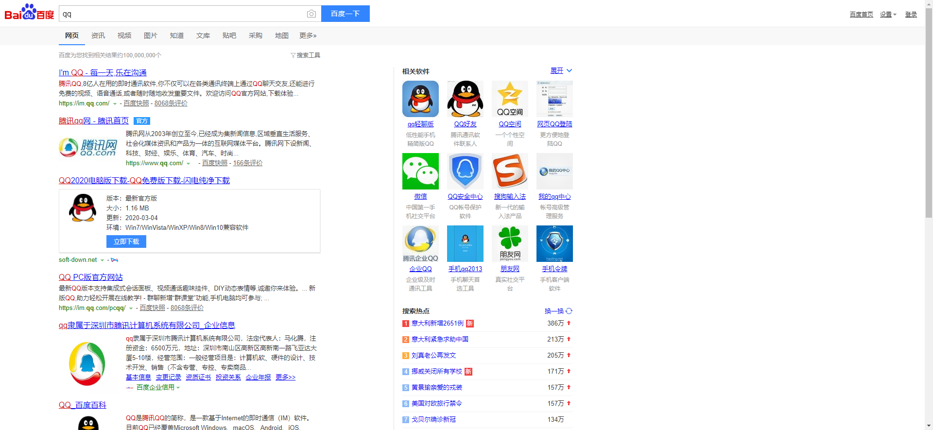Open the 手机令牌 icon
The width and height of the screenshot is (933, 430).
point(554,243)
